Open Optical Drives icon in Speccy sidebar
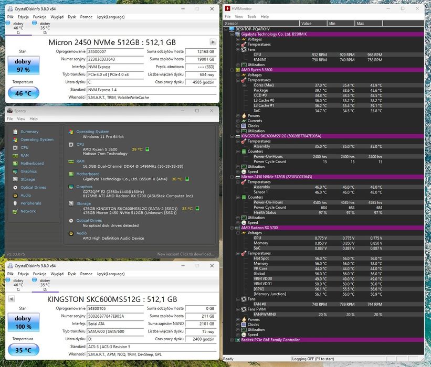The height and width of the screenshot is (367, 431). 15,188
